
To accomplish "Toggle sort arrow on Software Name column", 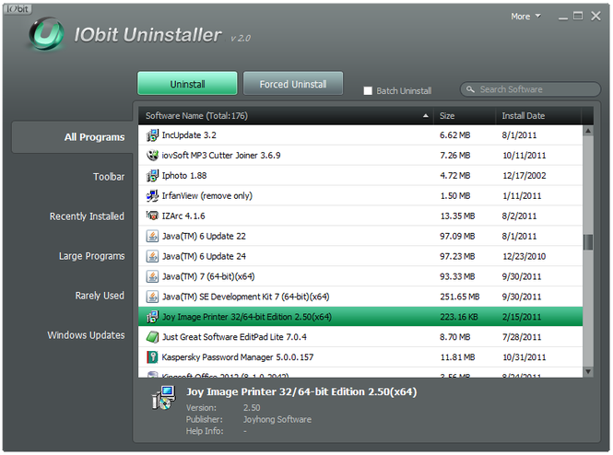I will pyautogui.click(x=425, y=116).
